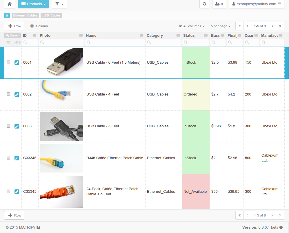
Task: Open the examples@matrify.com account menu
Action: tap(256, 4)
